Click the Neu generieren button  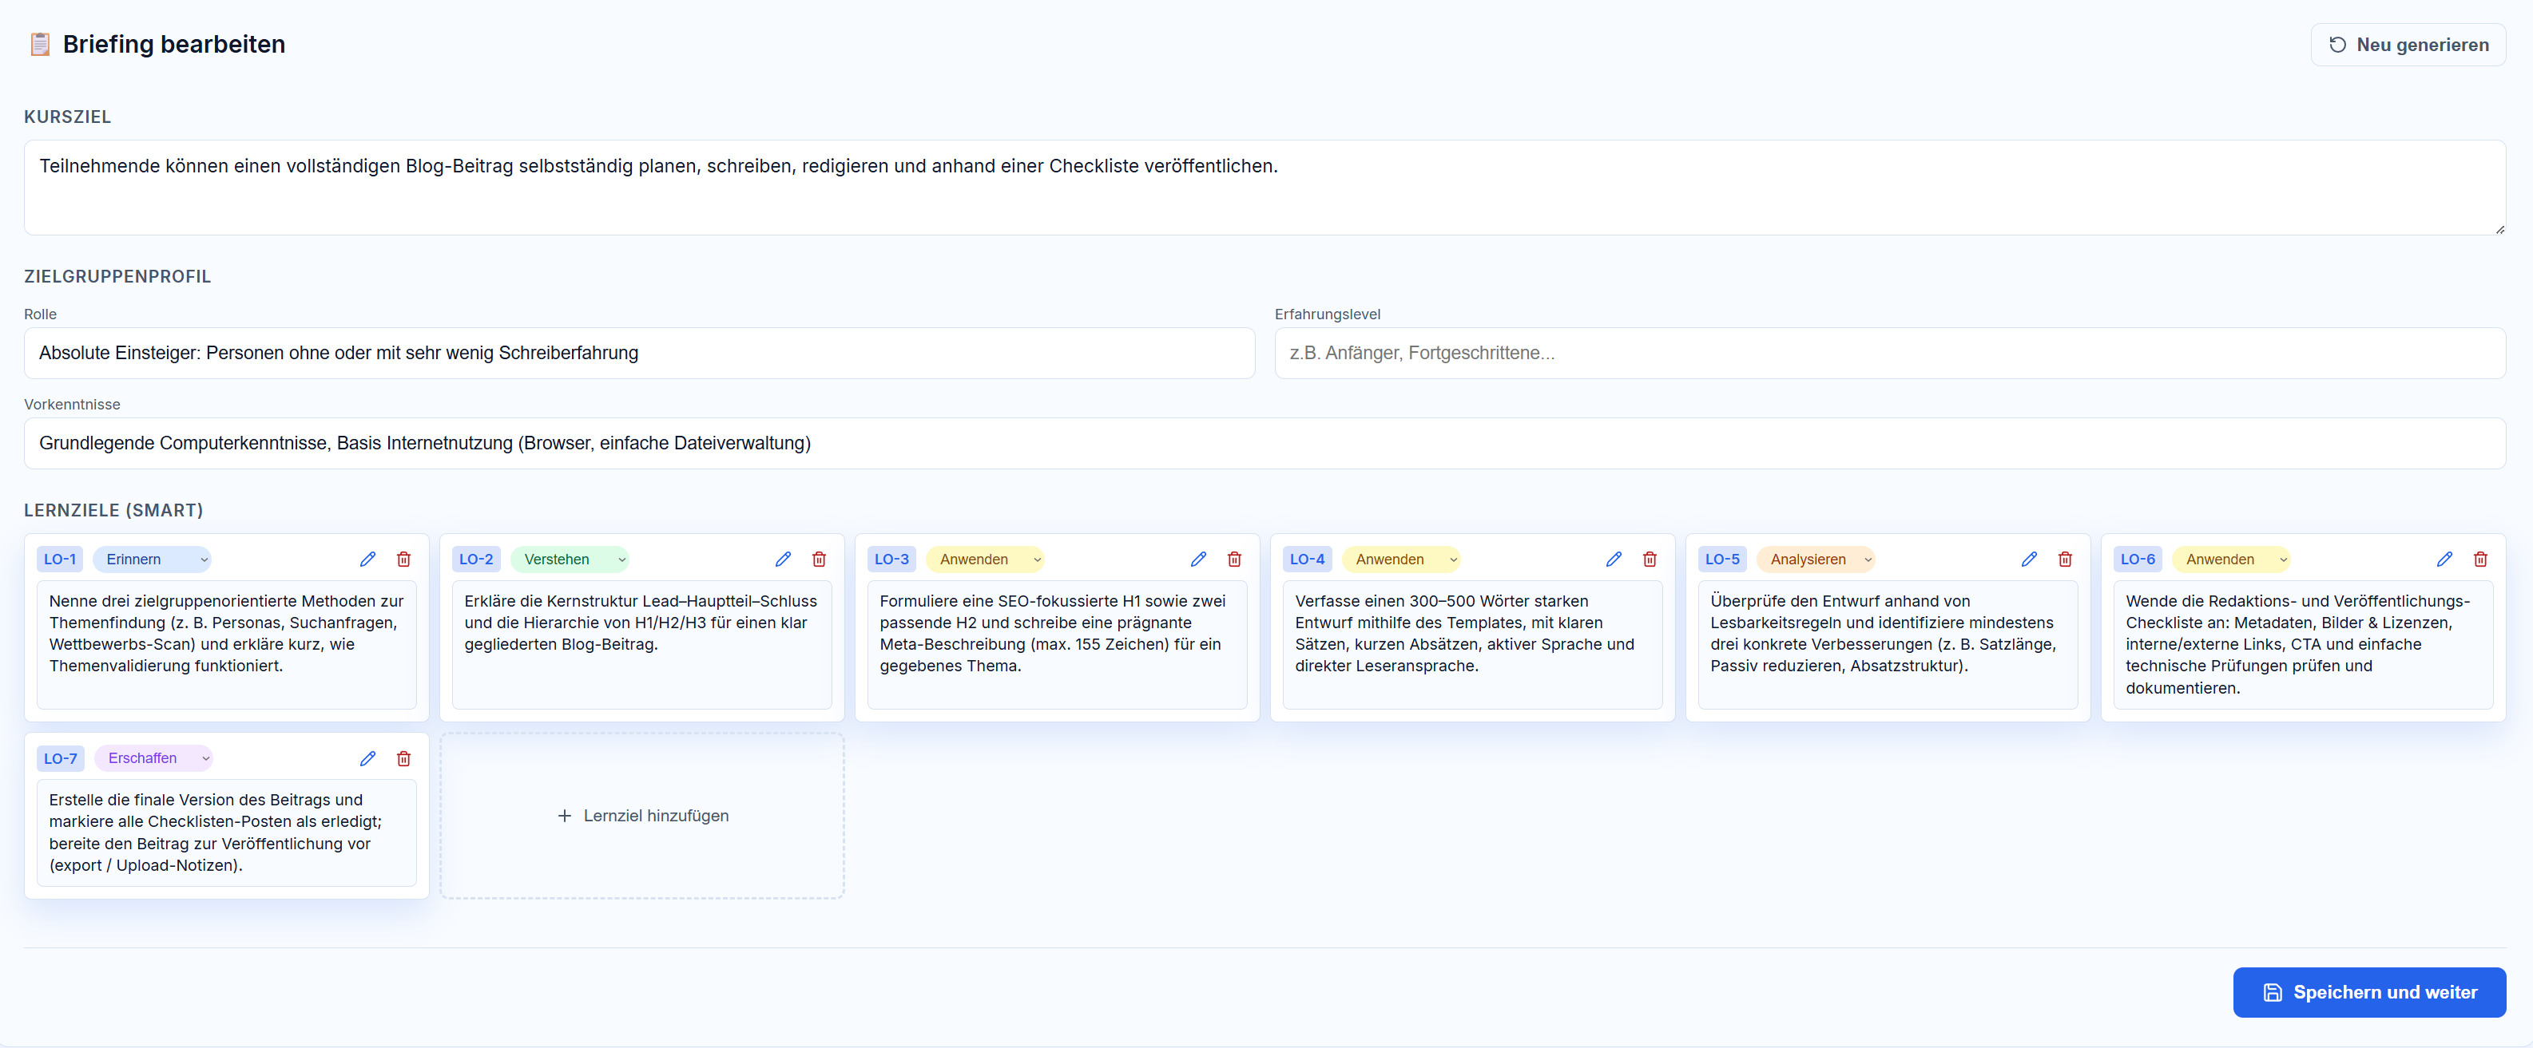click(x=2408, y=44)
